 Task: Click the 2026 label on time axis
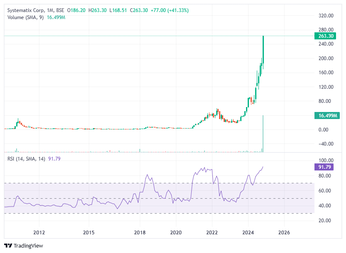tap(284, 233)
